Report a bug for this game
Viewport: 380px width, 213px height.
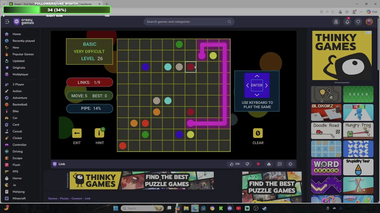280,164
